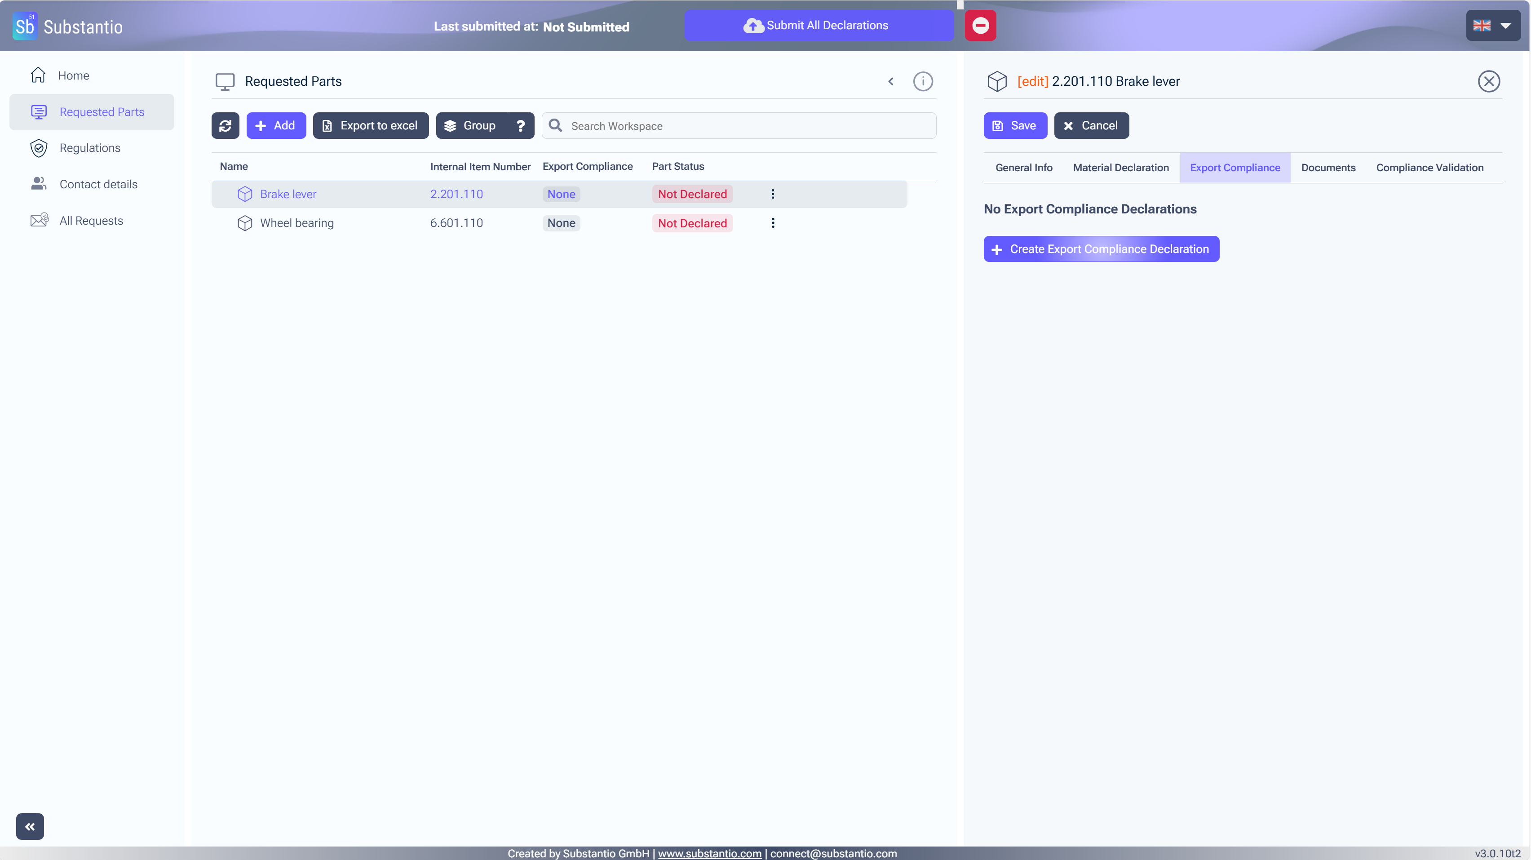Viewport: 1531px width, 860px height.
Task: Collapse the sidebar with the double chevron
Action: (30, 826)
